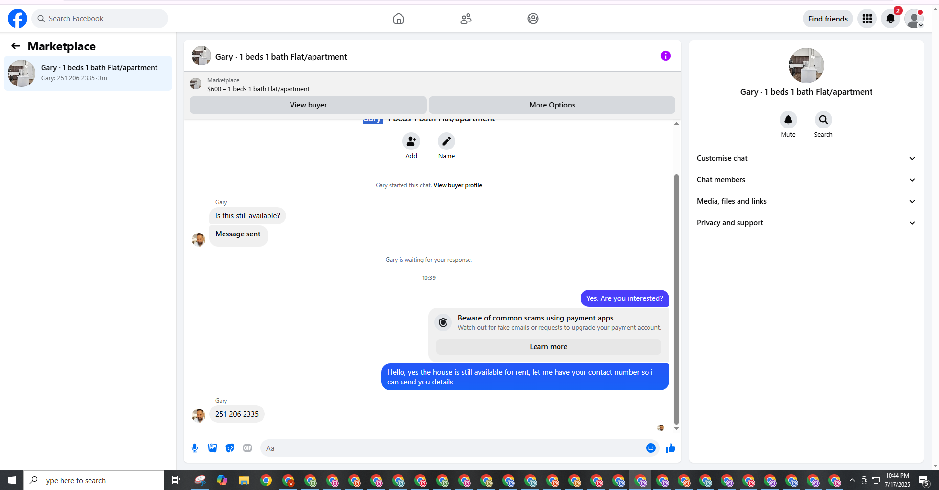
Task: Expand Chat members section
Action: [806, 180]
